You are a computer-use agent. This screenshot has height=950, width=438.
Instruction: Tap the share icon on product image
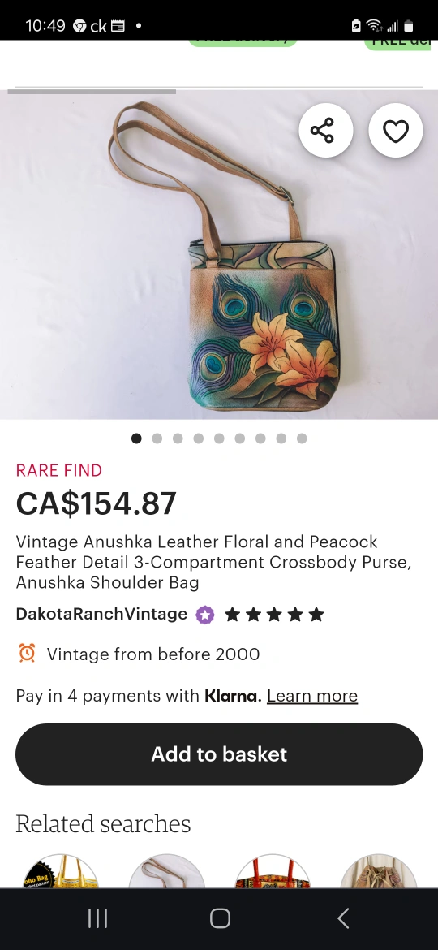point(325,130)
